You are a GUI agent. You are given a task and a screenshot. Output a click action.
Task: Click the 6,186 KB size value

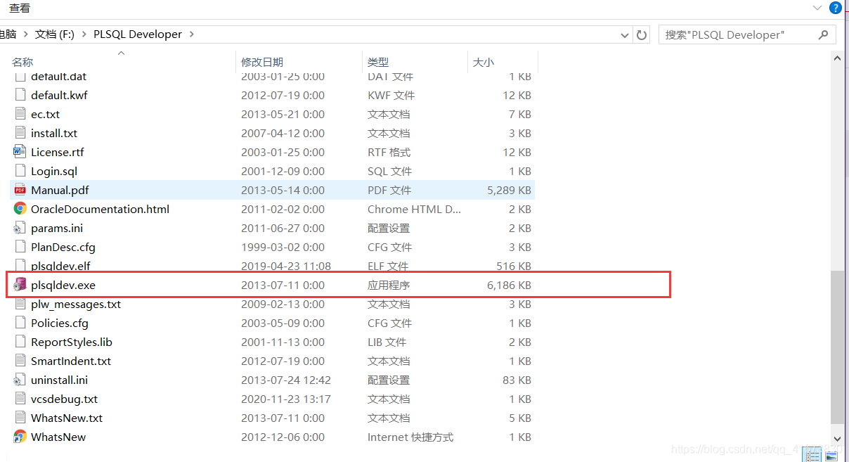[x=509, y=285]
